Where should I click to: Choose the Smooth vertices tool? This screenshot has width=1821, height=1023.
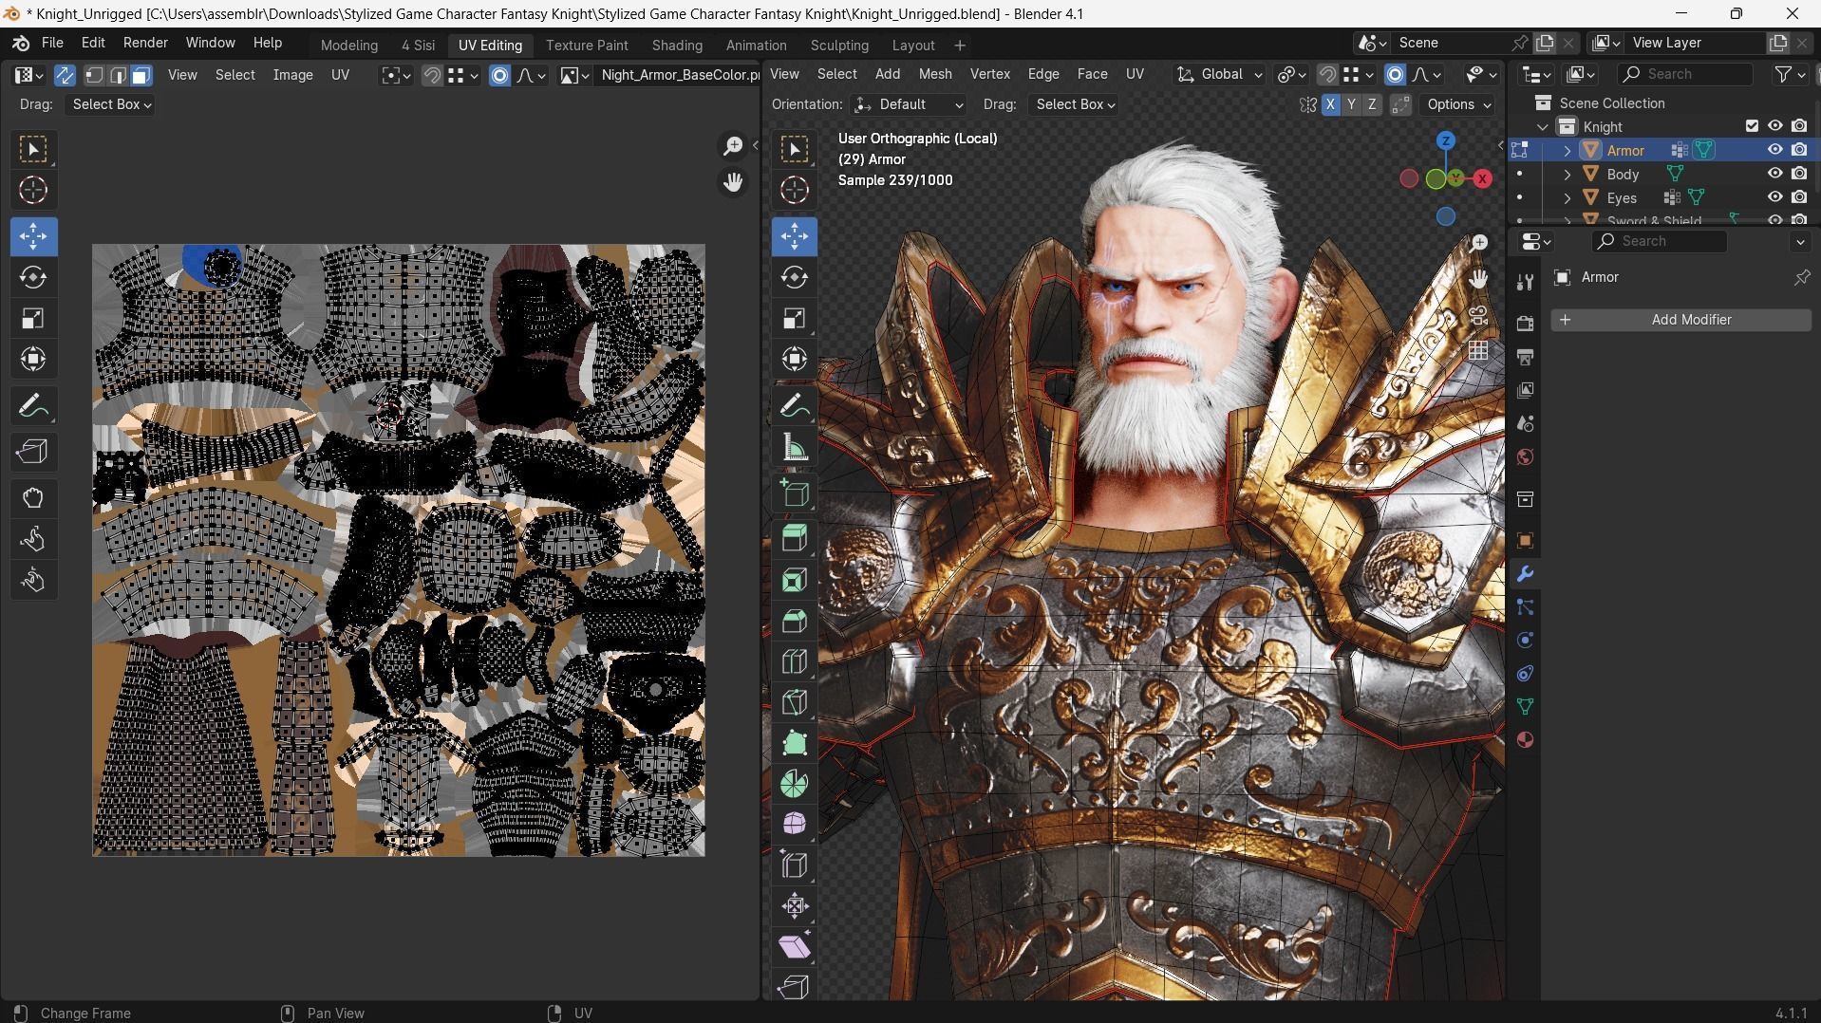point(795,825)
